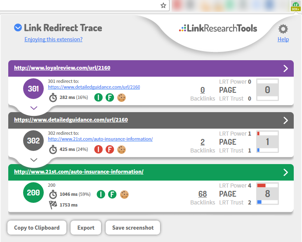This screenshot has width=302, height=242.
Task: Click the gray down chevron below 302
Action: pos(34,160)
